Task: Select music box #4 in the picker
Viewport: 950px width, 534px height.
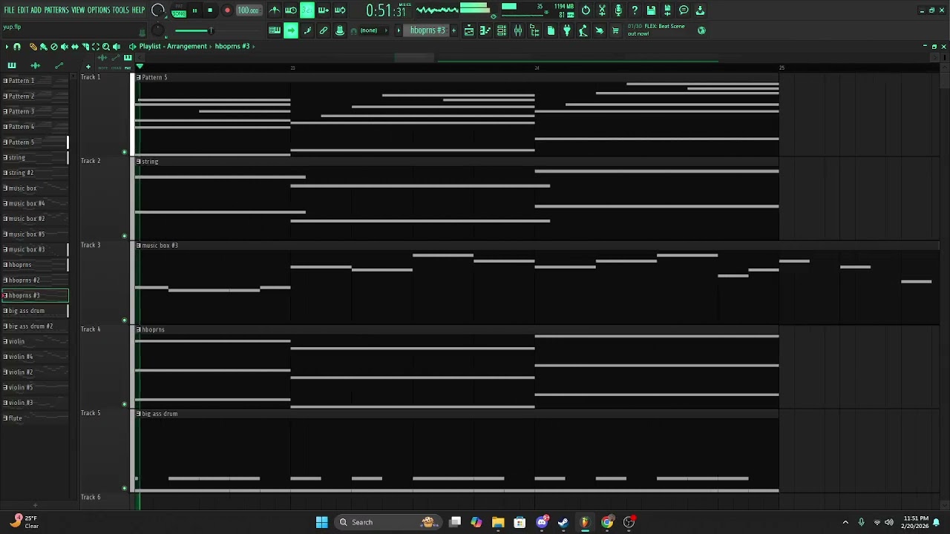Action: click(35, 203)
